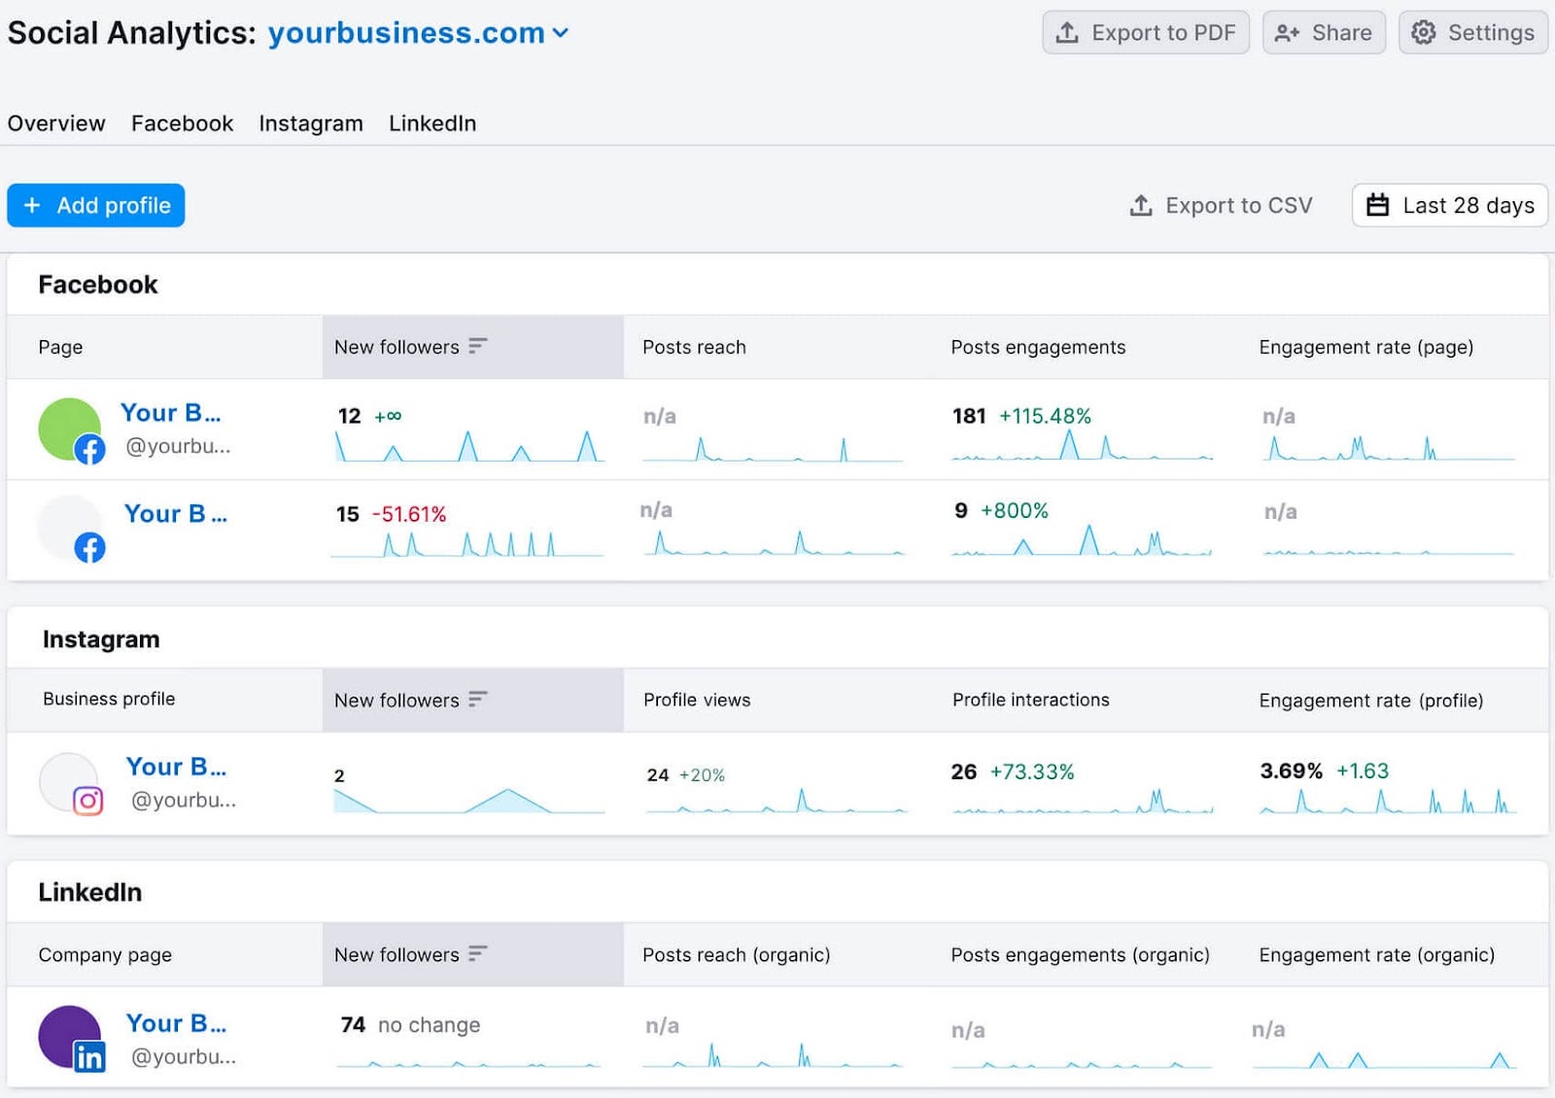This screenshot has height=1098, width=1555.
Task: Click the Share person icon
Action: 1288,32
